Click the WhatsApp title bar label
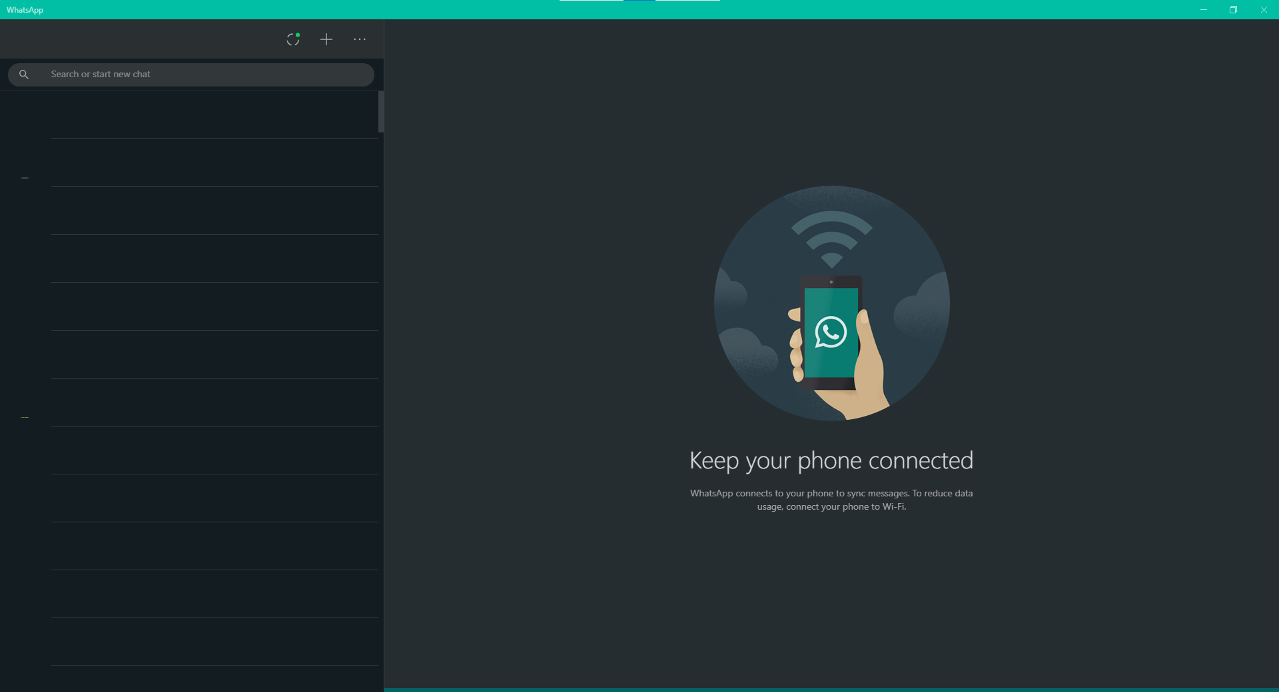The height and width of the screenshot is (692, 1279). pyautogui.click(x=25, y=9)
